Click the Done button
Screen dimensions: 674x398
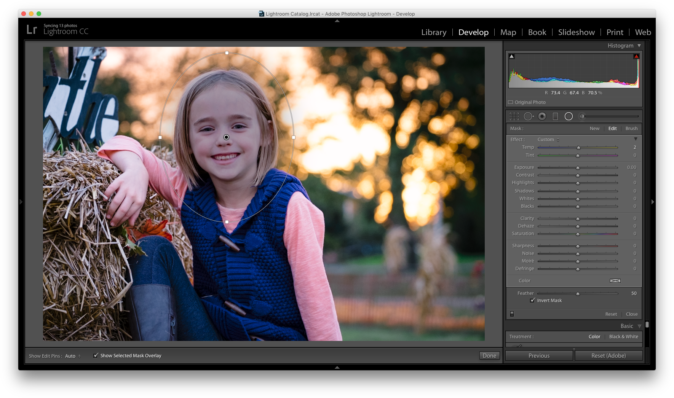pos(489,356)
